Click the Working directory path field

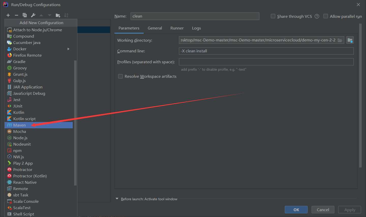261,40
